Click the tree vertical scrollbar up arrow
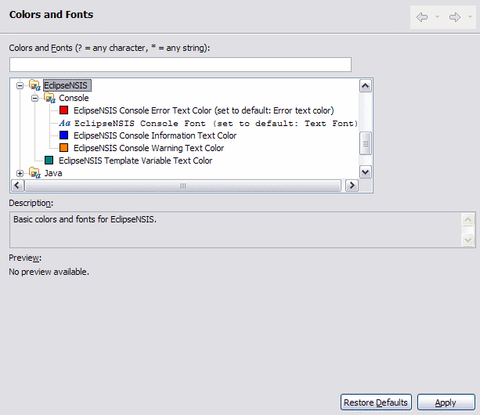The width and height of the screenshot is (480, 415). [365, 86]
